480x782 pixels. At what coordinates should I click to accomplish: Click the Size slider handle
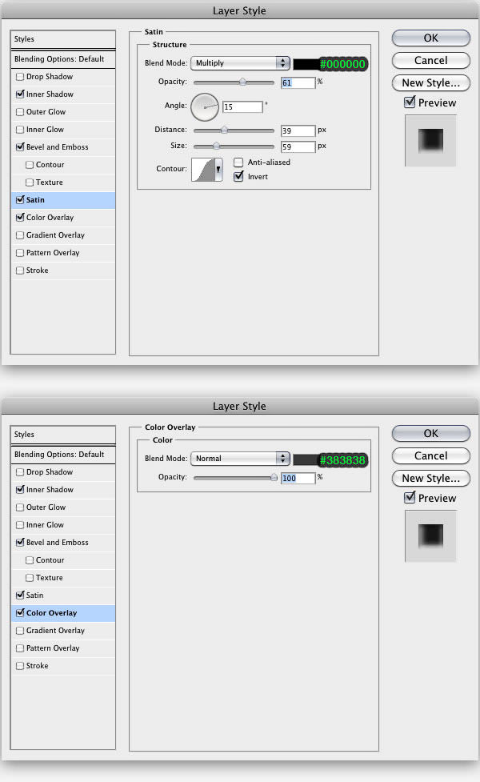(x=216, y=146)
